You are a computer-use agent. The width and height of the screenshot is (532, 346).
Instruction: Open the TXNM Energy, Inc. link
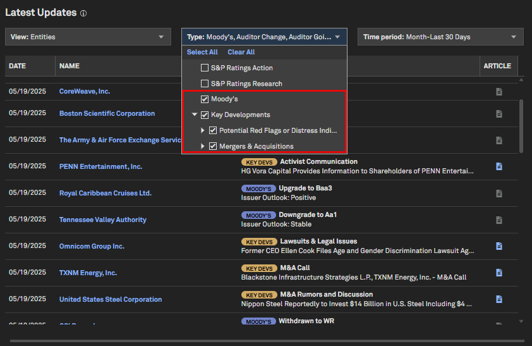[88, 273]
